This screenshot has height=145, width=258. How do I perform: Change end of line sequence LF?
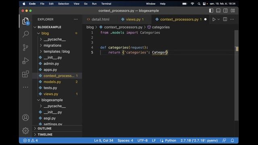point(154,141)
